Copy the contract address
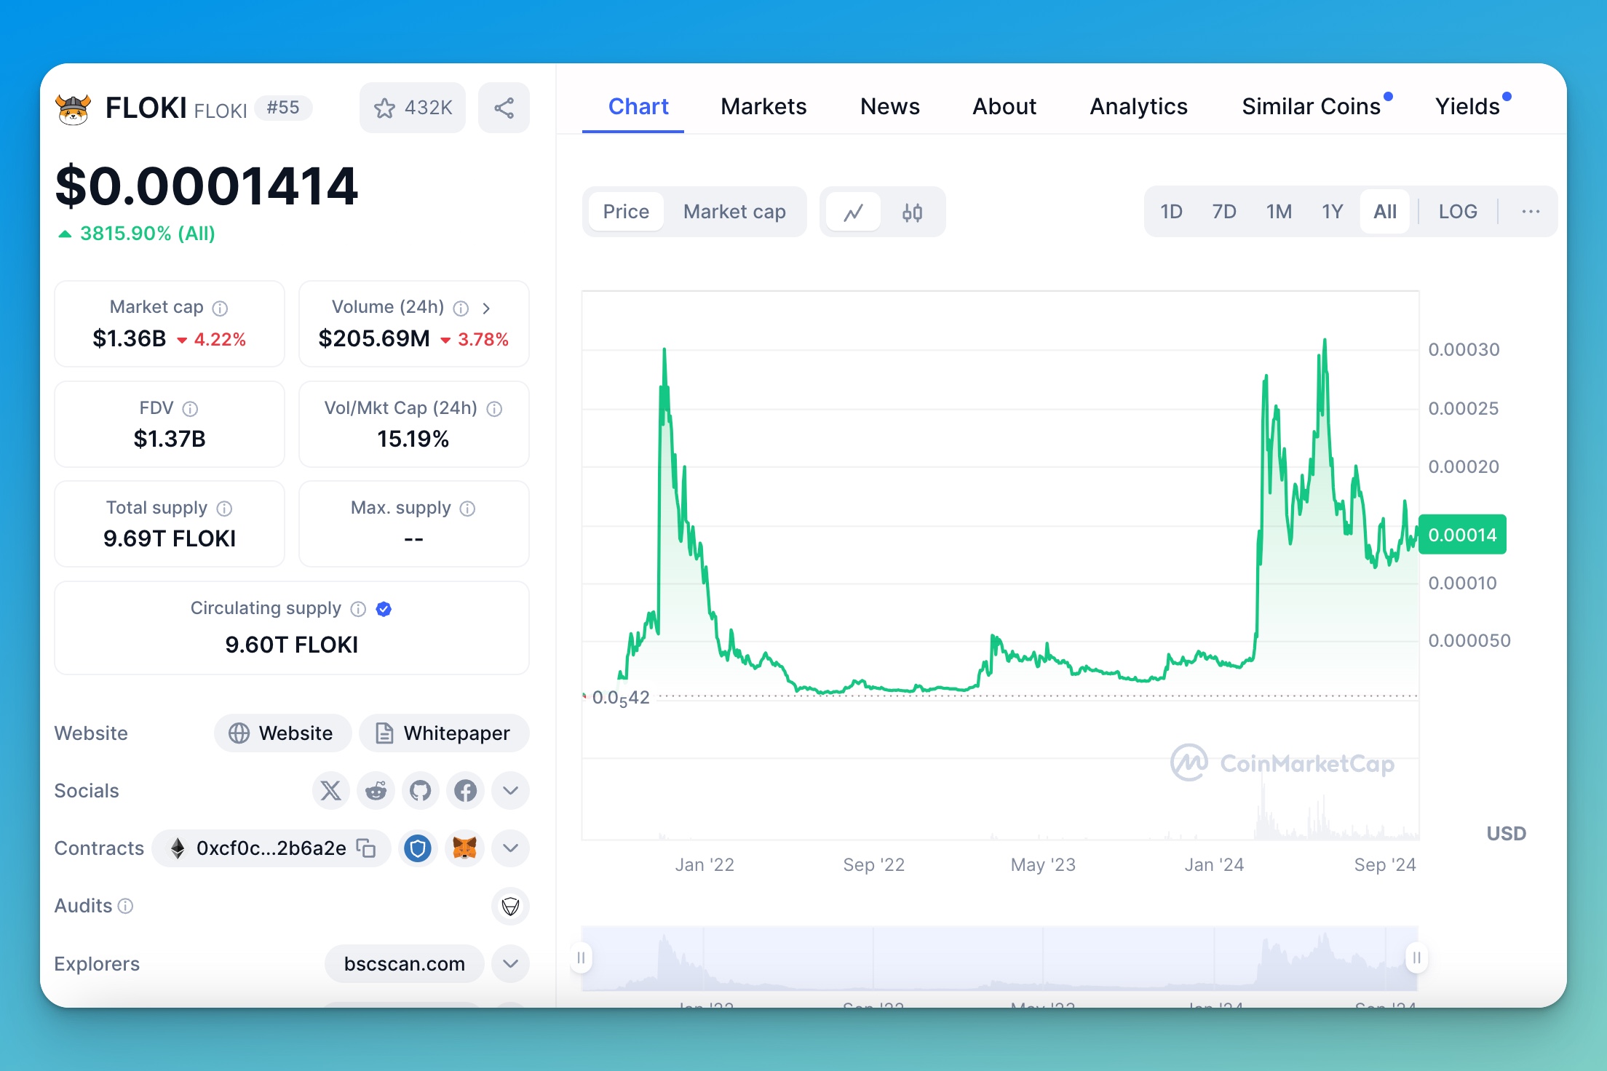Image resolution: width=1607 pixels, height=1071 pixels. tap(366, 848)
